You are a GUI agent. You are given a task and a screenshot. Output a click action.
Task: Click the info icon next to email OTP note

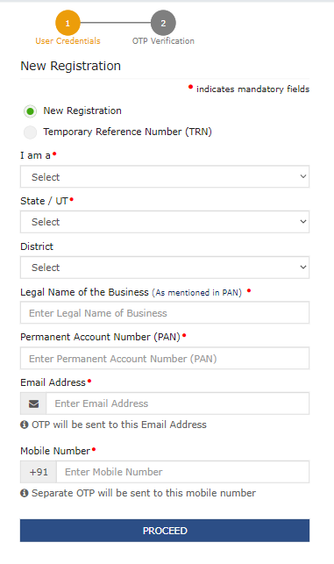click(x=24, y=425)
